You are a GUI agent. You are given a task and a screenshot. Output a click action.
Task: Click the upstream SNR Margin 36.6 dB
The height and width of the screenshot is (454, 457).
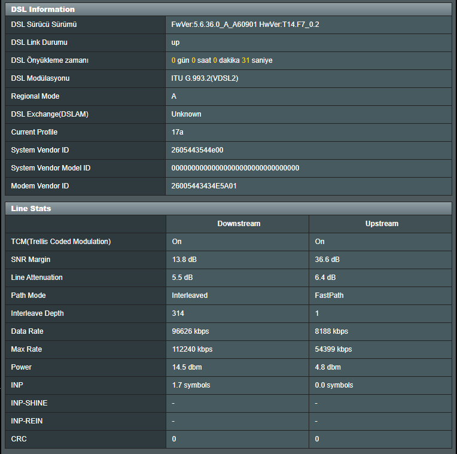tap(327, 260)
